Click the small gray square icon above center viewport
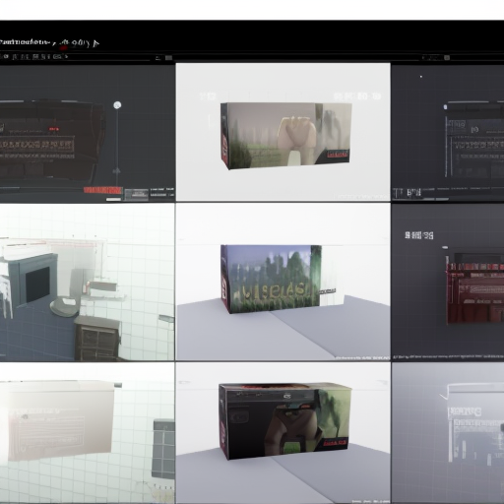The width and height of the screenshot is (504, 504). pyautogui.click(x=168, y=58)
